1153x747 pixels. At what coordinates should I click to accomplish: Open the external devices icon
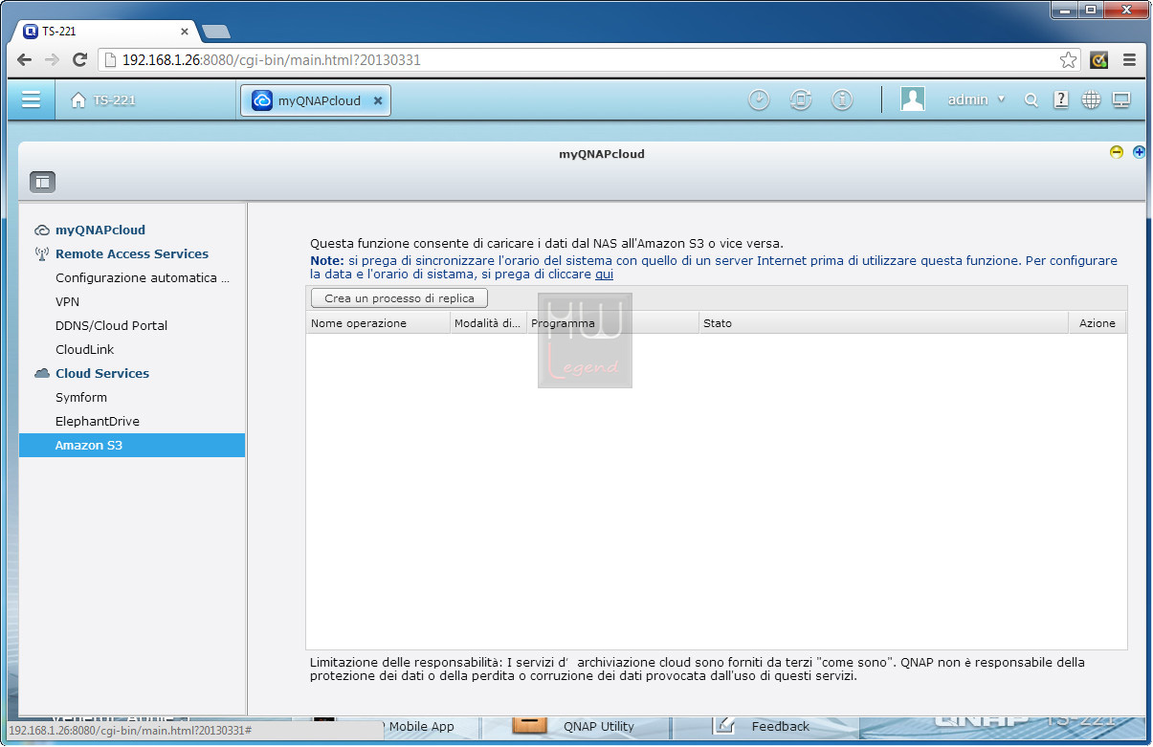pyautogui.click(x=801, y=100)
